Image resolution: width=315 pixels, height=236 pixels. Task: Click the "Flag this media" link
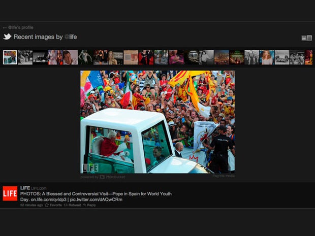pyautogui.click(x=224, y=176)
